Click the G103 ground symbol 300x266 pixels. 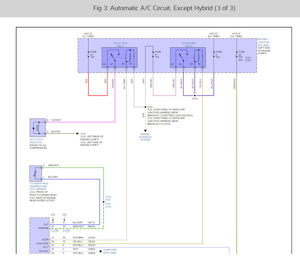78,133
